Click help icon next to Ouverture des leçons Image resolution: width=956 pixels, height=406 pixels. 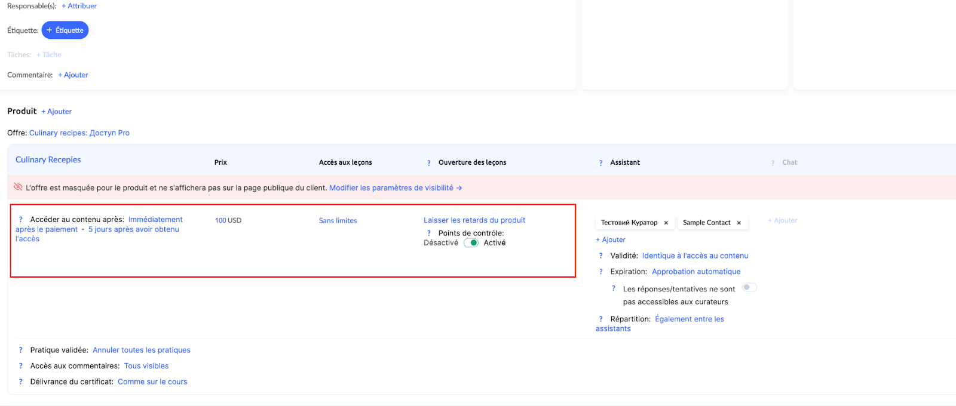(x=429, y=163)
